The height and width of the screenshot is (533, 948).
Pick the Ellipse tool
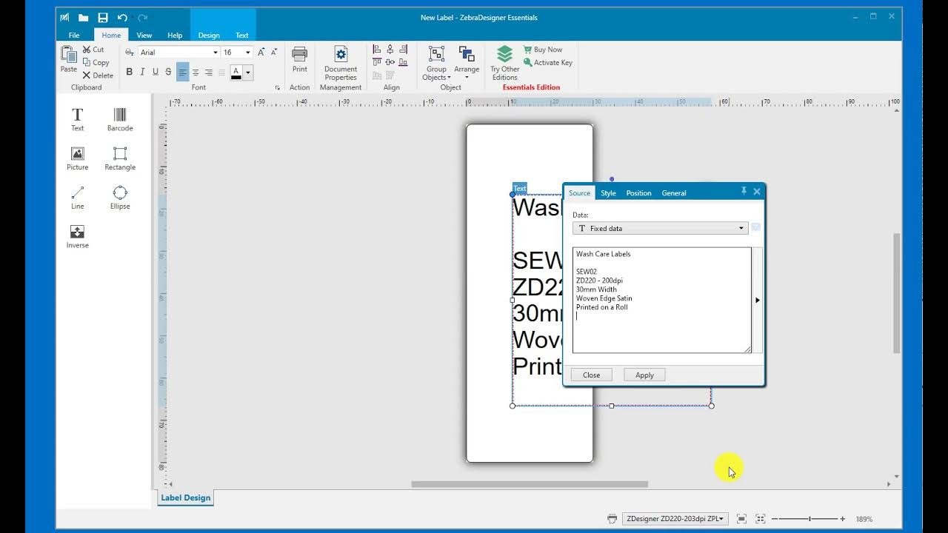pyautogui.click(x=119, y=197)
